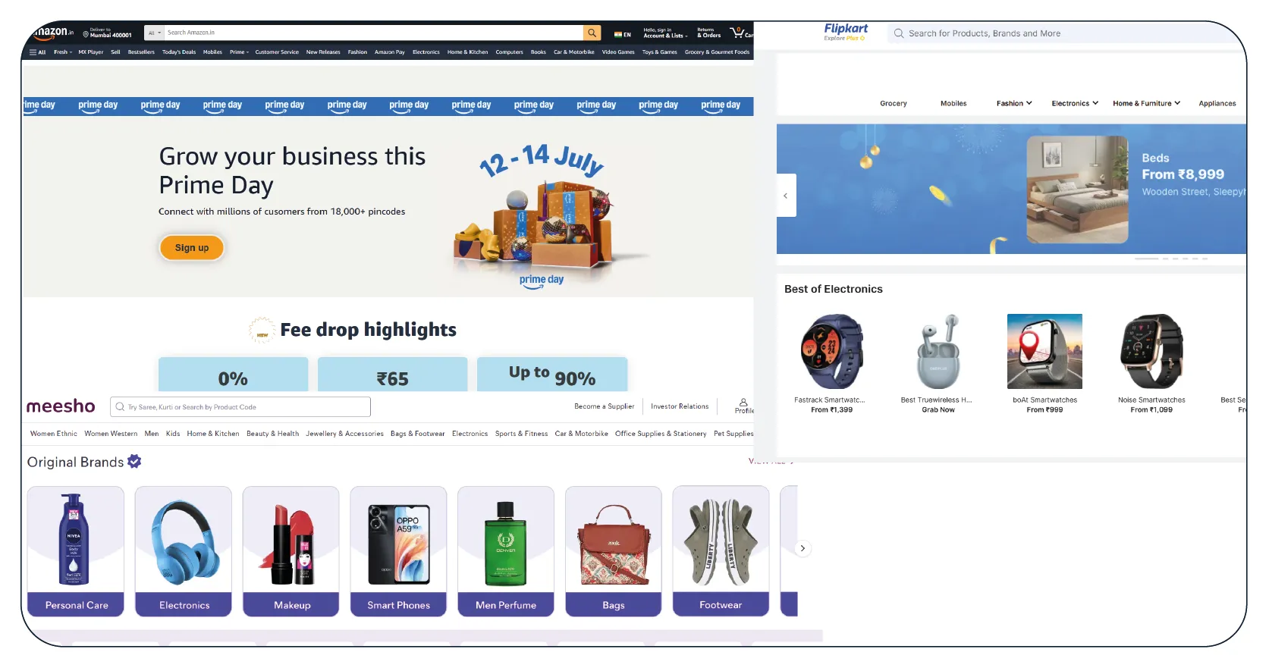Expand Home & Furniture dropdown

[x=1146, y=103]
